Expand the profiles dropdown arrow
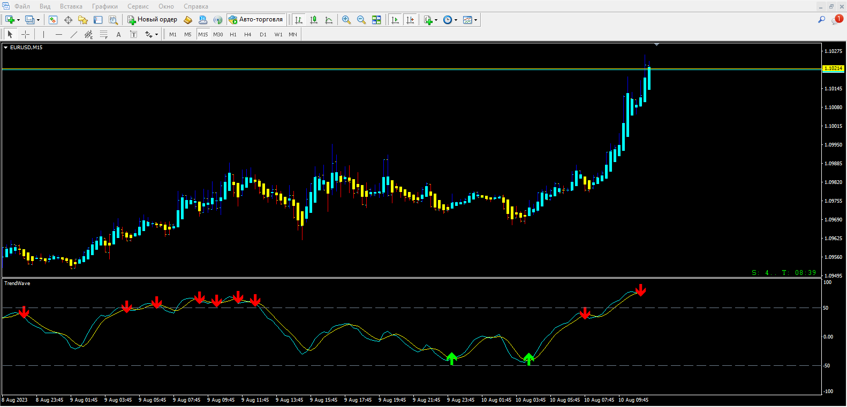Viewport: 847px width, 407px height. [38, 20]
